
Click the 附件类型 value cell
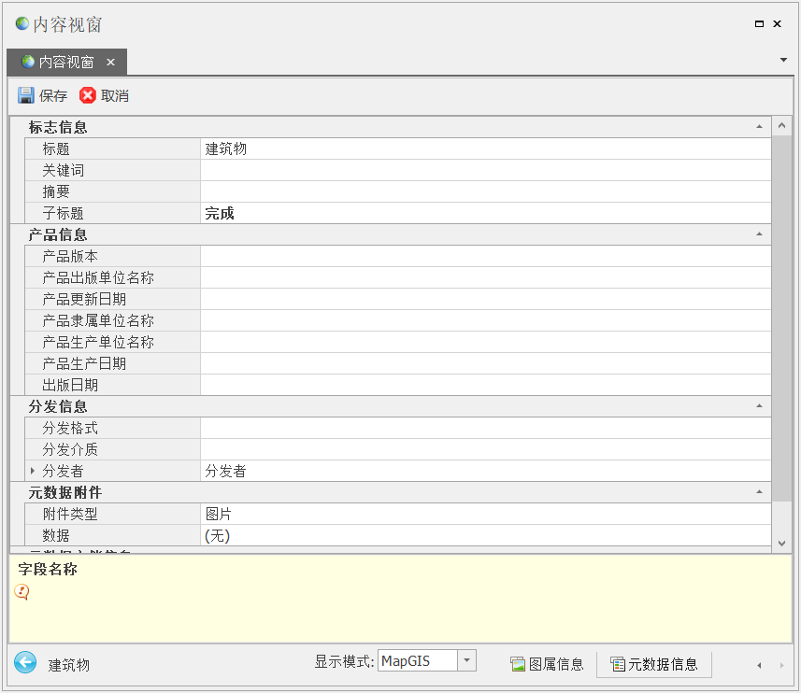[x=484, y=514]
